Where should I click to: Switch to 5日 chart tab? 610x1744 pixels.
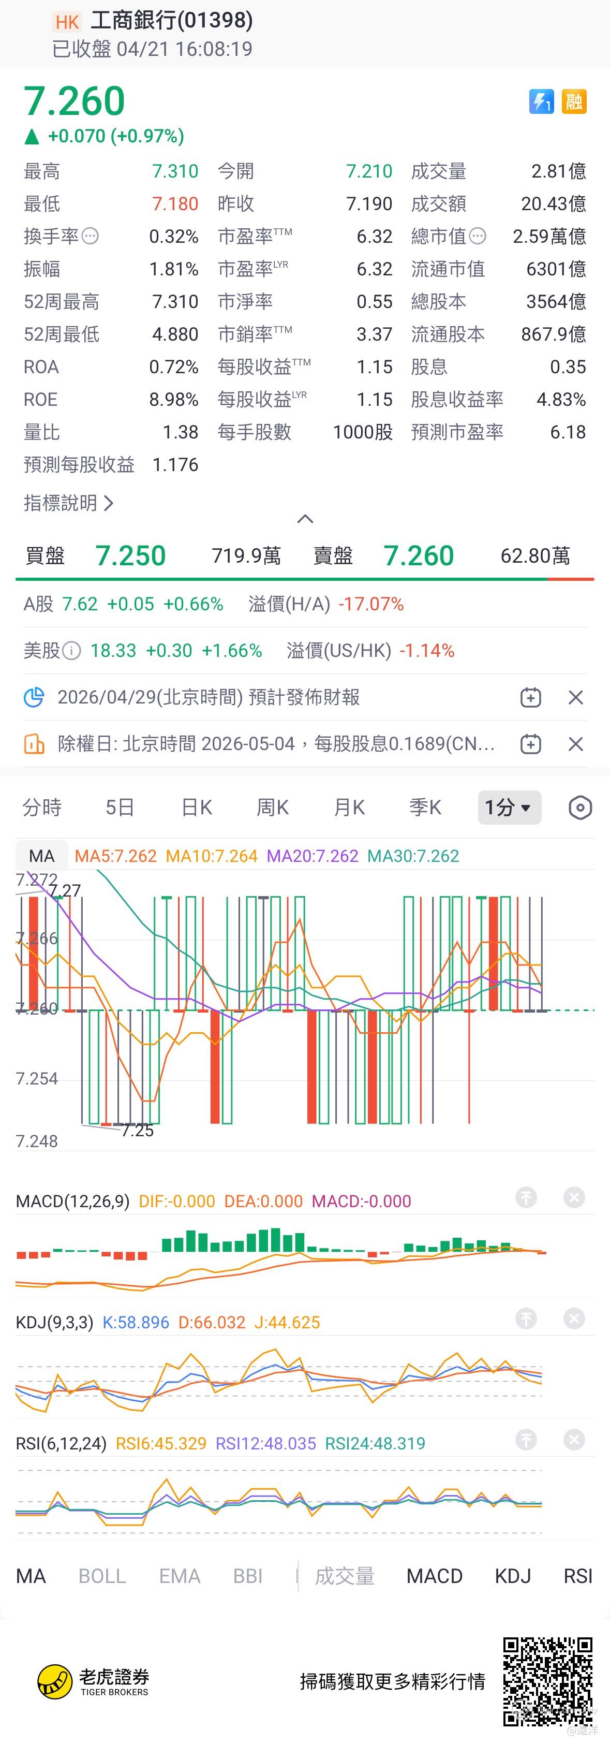point(120,807)
